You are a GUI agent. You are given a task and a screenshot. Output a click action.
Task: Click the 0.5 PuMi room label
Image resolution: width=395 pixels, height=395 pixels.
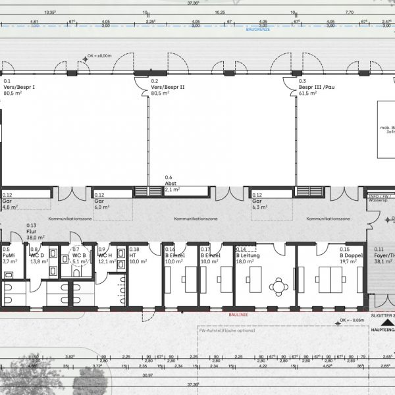(x=10, y=255)
